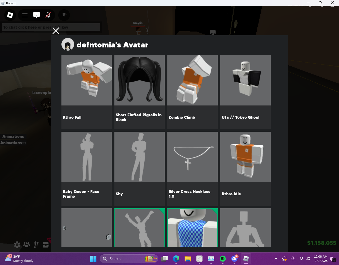Open the Windows Start menu

click(x=93, y=259)
